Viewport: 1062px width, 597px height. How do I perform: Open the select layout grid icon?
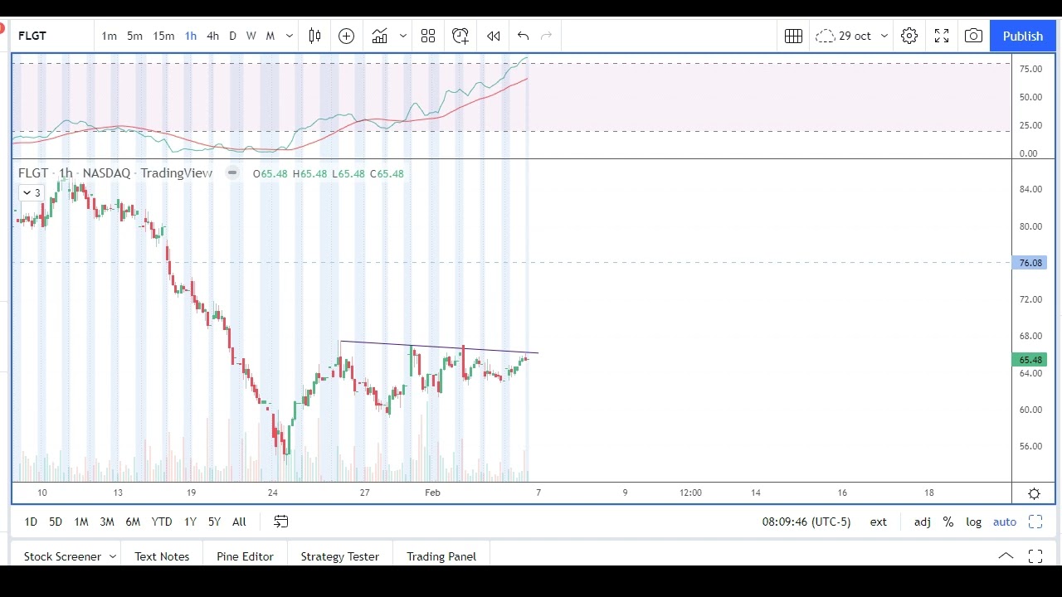[x=793, y=36]
